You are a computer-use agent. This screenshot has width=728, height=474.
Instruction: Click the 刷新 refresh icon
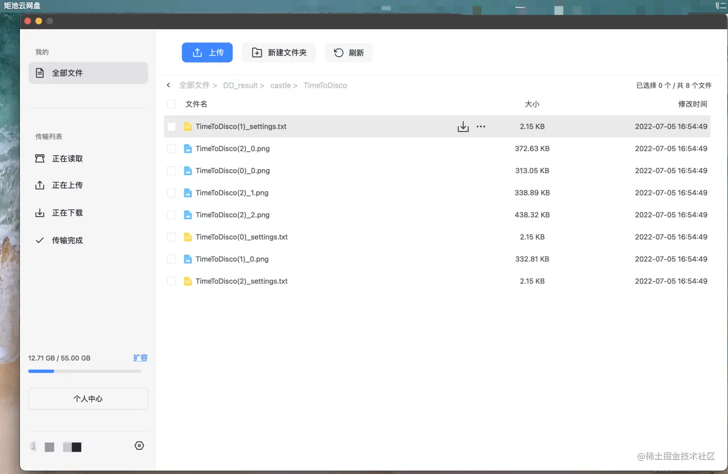coord(348,52)
